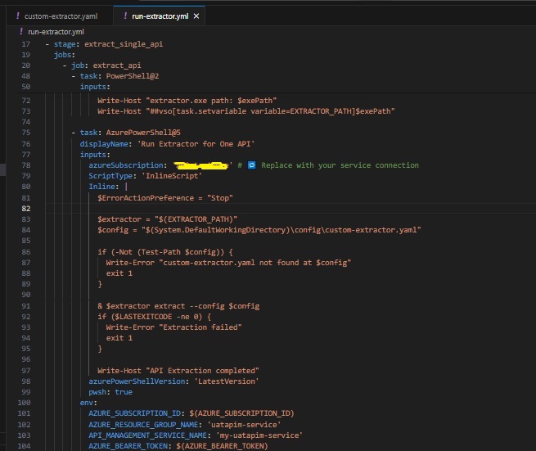
Task: Click the ##vso task.setvariable line 73
Action: [246, 111]
